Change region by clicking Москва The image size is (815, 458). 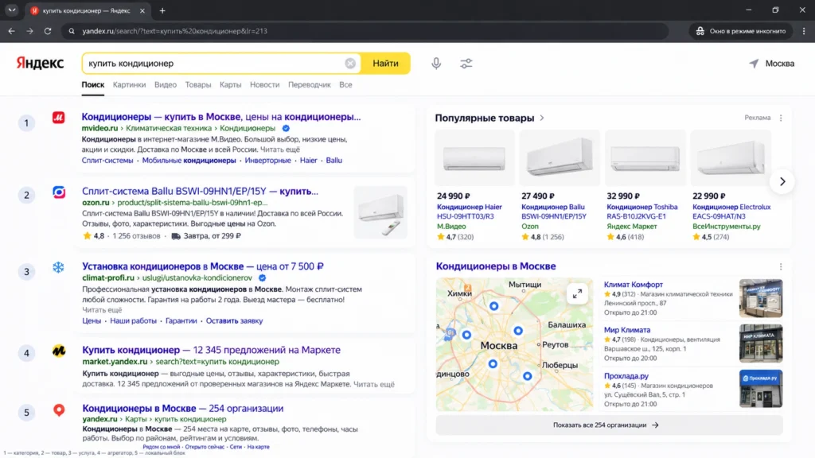coord(780,64)
